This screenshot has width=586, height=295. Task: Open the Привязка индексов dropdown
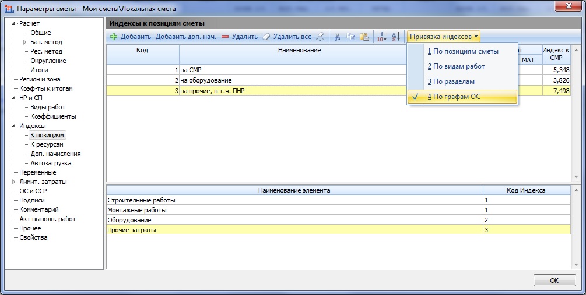click(444, 37)
